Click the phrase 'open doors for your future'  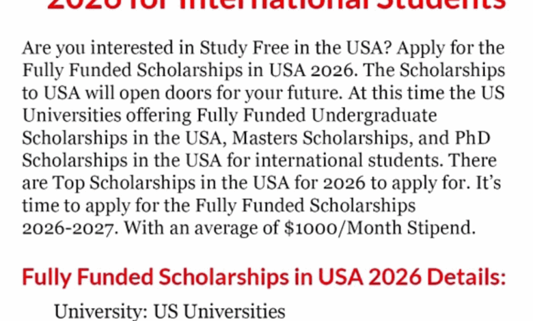pyautogui.click(x=231, y=93)
